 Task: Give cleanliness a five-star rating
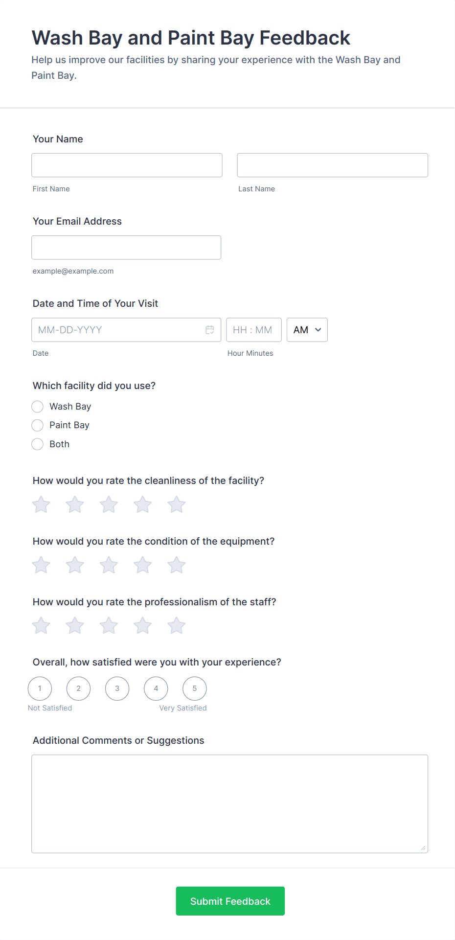click(177, 504)
